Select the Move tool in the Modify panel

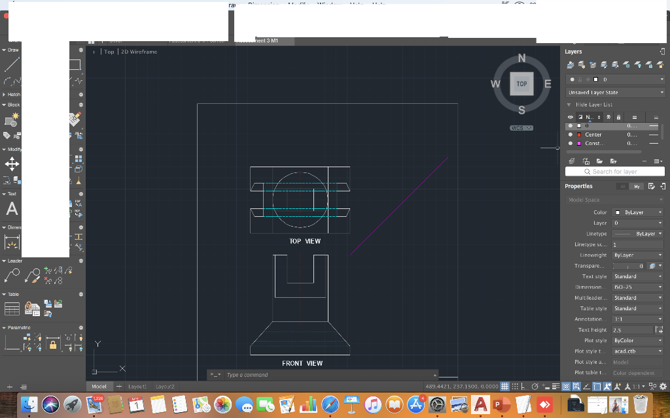tap(10, 164)
